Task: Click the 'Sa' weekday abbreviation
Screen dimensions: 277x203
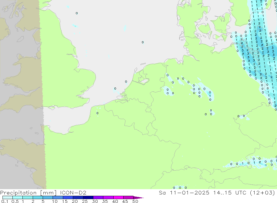Action: pos(162,192)
